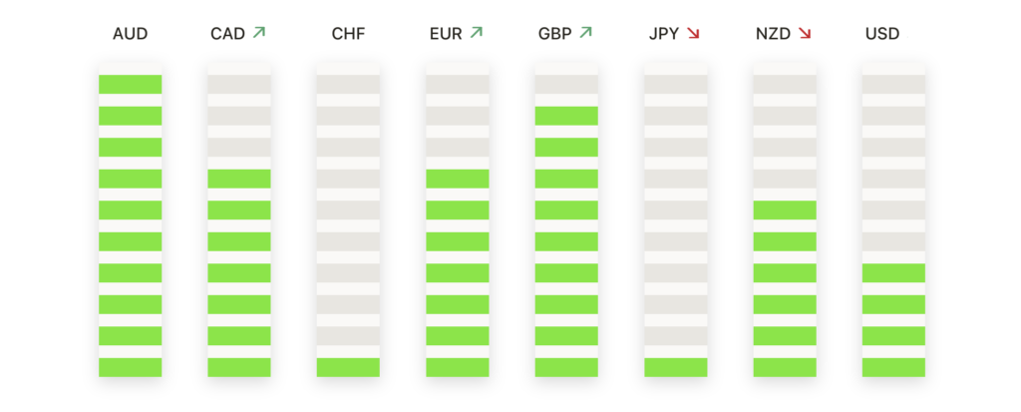
Task: Select the AUD currency label
Action: coord(131,34)
